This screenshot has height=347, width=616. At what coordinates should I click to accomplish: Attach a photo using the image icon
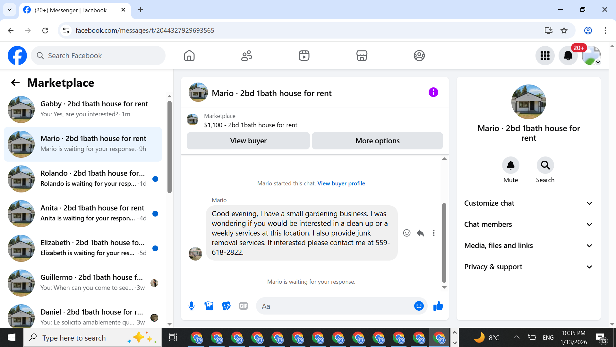click(x=209, y=306)
